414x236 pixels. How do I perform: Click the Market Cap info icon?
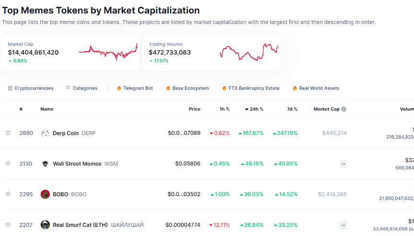point(344,109)
